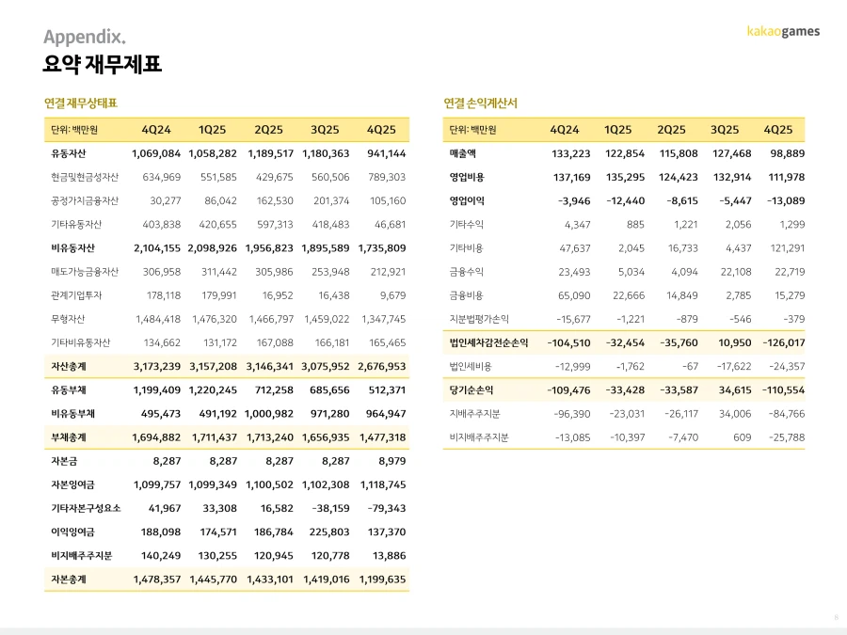This screenshot has height=635, width=847.
Task: Click the 4Q25 자산총계 value 2,676,953
Action: pyautogui.click(x=382, y=366)
